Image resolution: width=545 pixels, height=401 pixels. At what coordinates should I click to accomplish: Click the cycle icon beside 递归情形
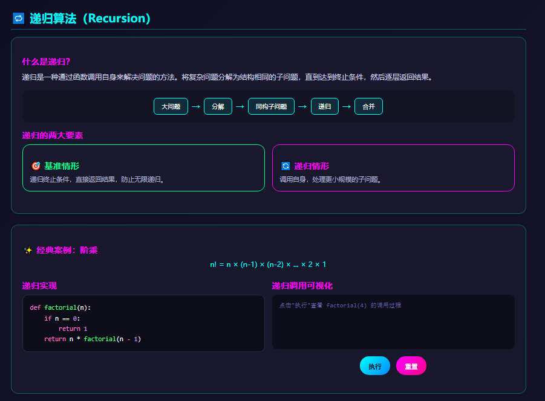coord(287,165)
